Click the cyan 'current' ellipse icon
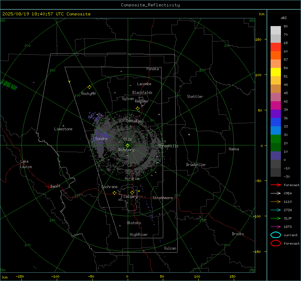Screen dimensions: 301x281 pos(276,235)
